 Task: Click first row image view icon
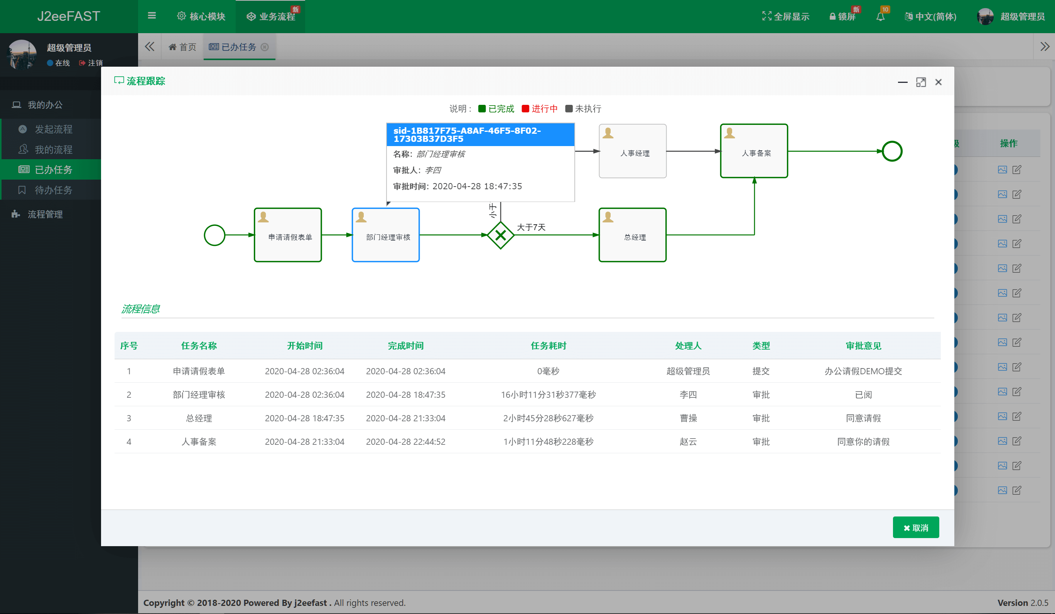click(1002, 170)
